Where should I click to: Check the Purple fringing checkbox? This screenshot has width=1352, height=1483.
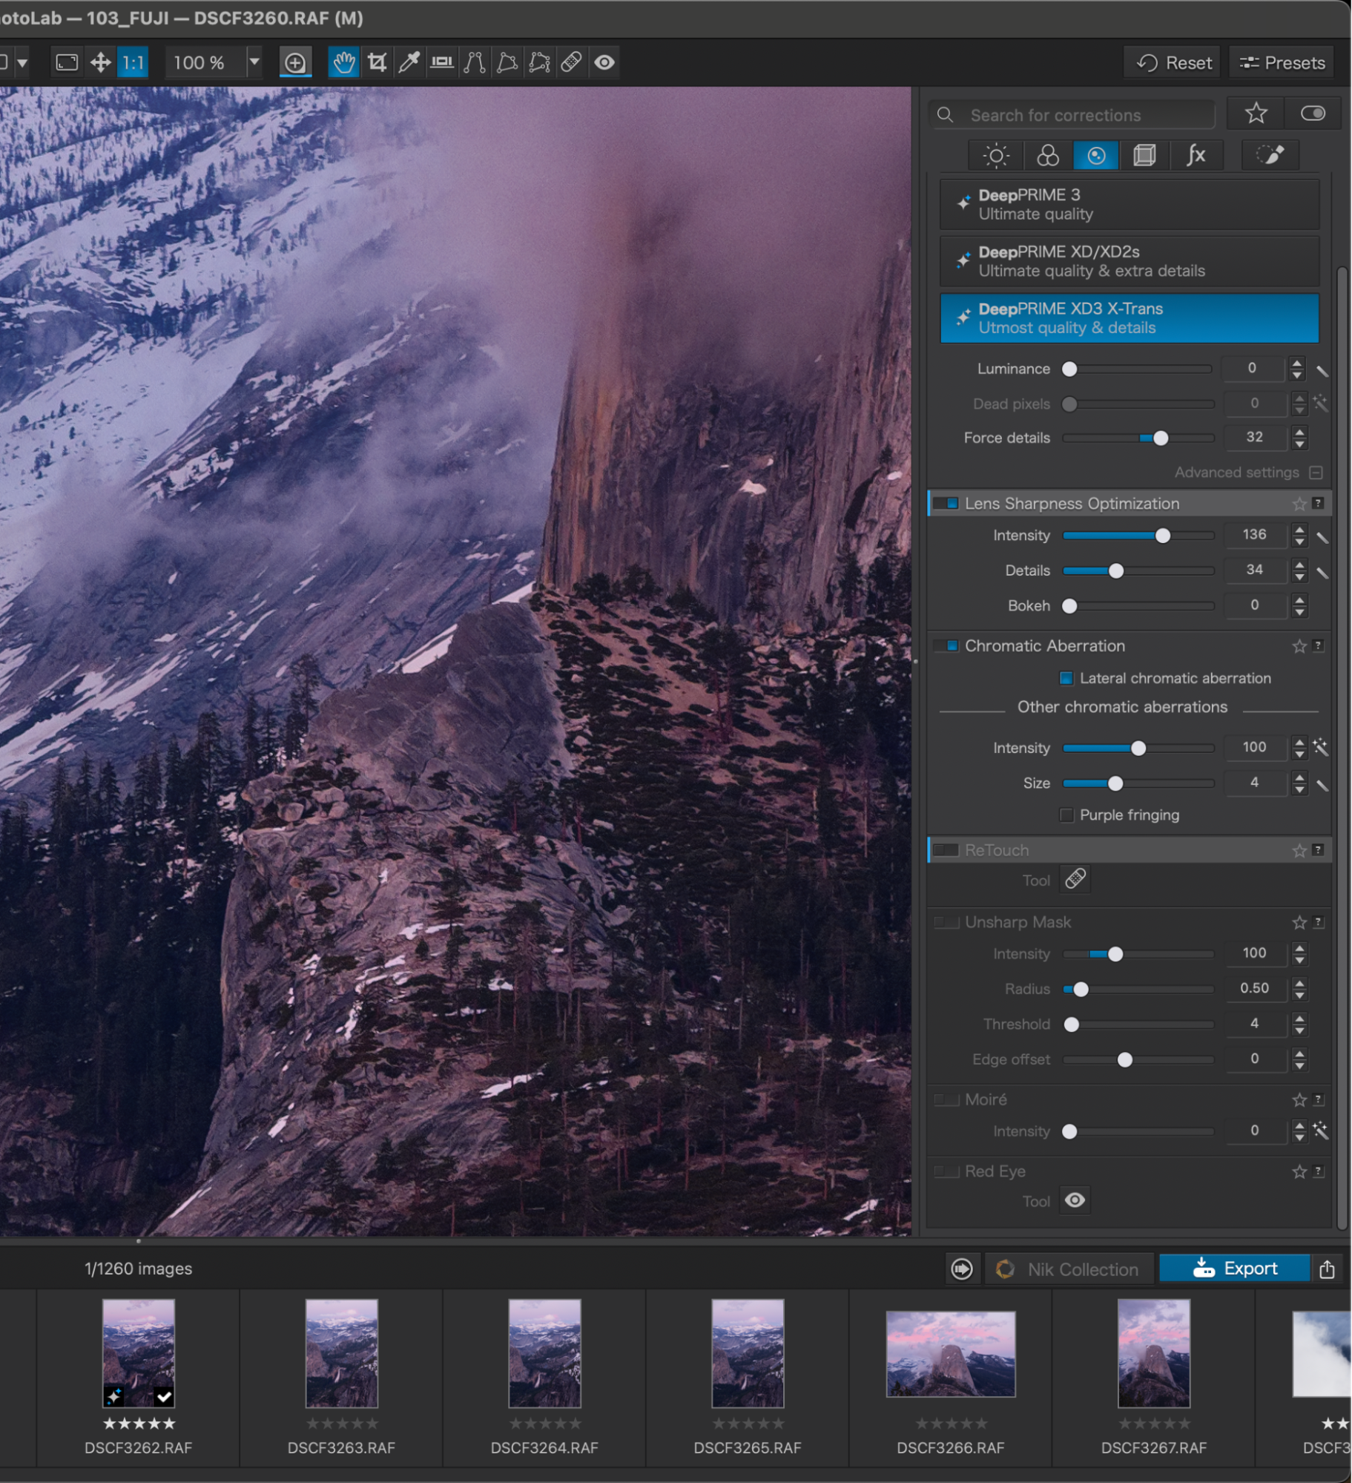click(x=1066, y=815)
